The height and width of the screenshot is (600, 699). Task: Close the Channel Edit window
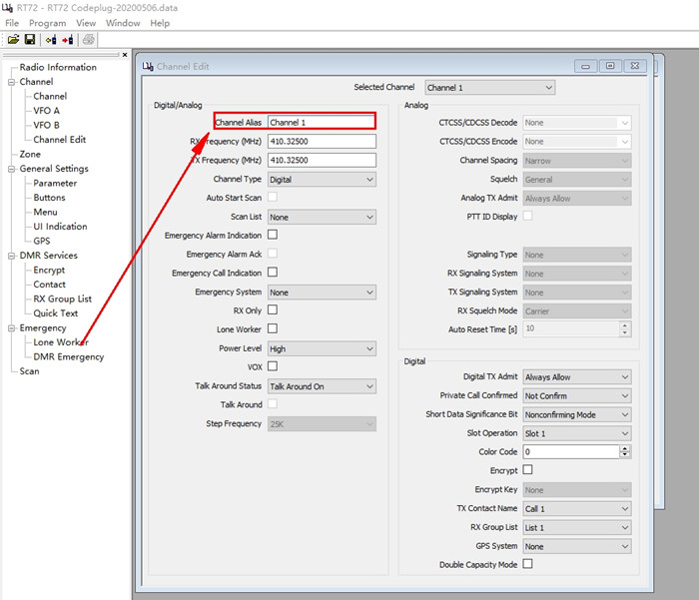[635, 67]
